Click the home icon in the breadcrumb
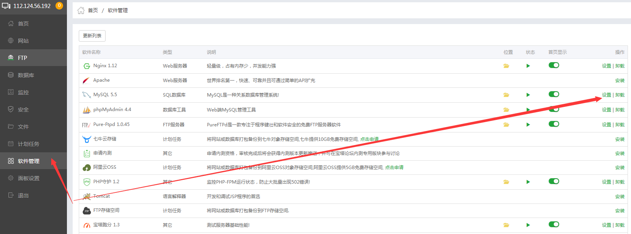This screenshot has width=631, height=234. (x=81, y=11)
